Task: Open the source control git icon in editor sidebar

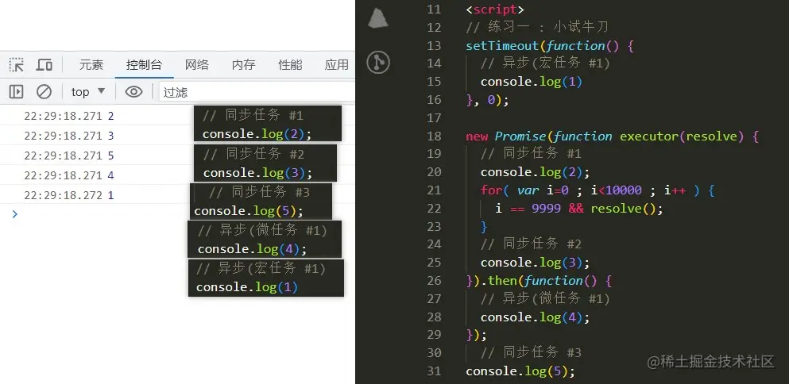Action: click(378, 63)
